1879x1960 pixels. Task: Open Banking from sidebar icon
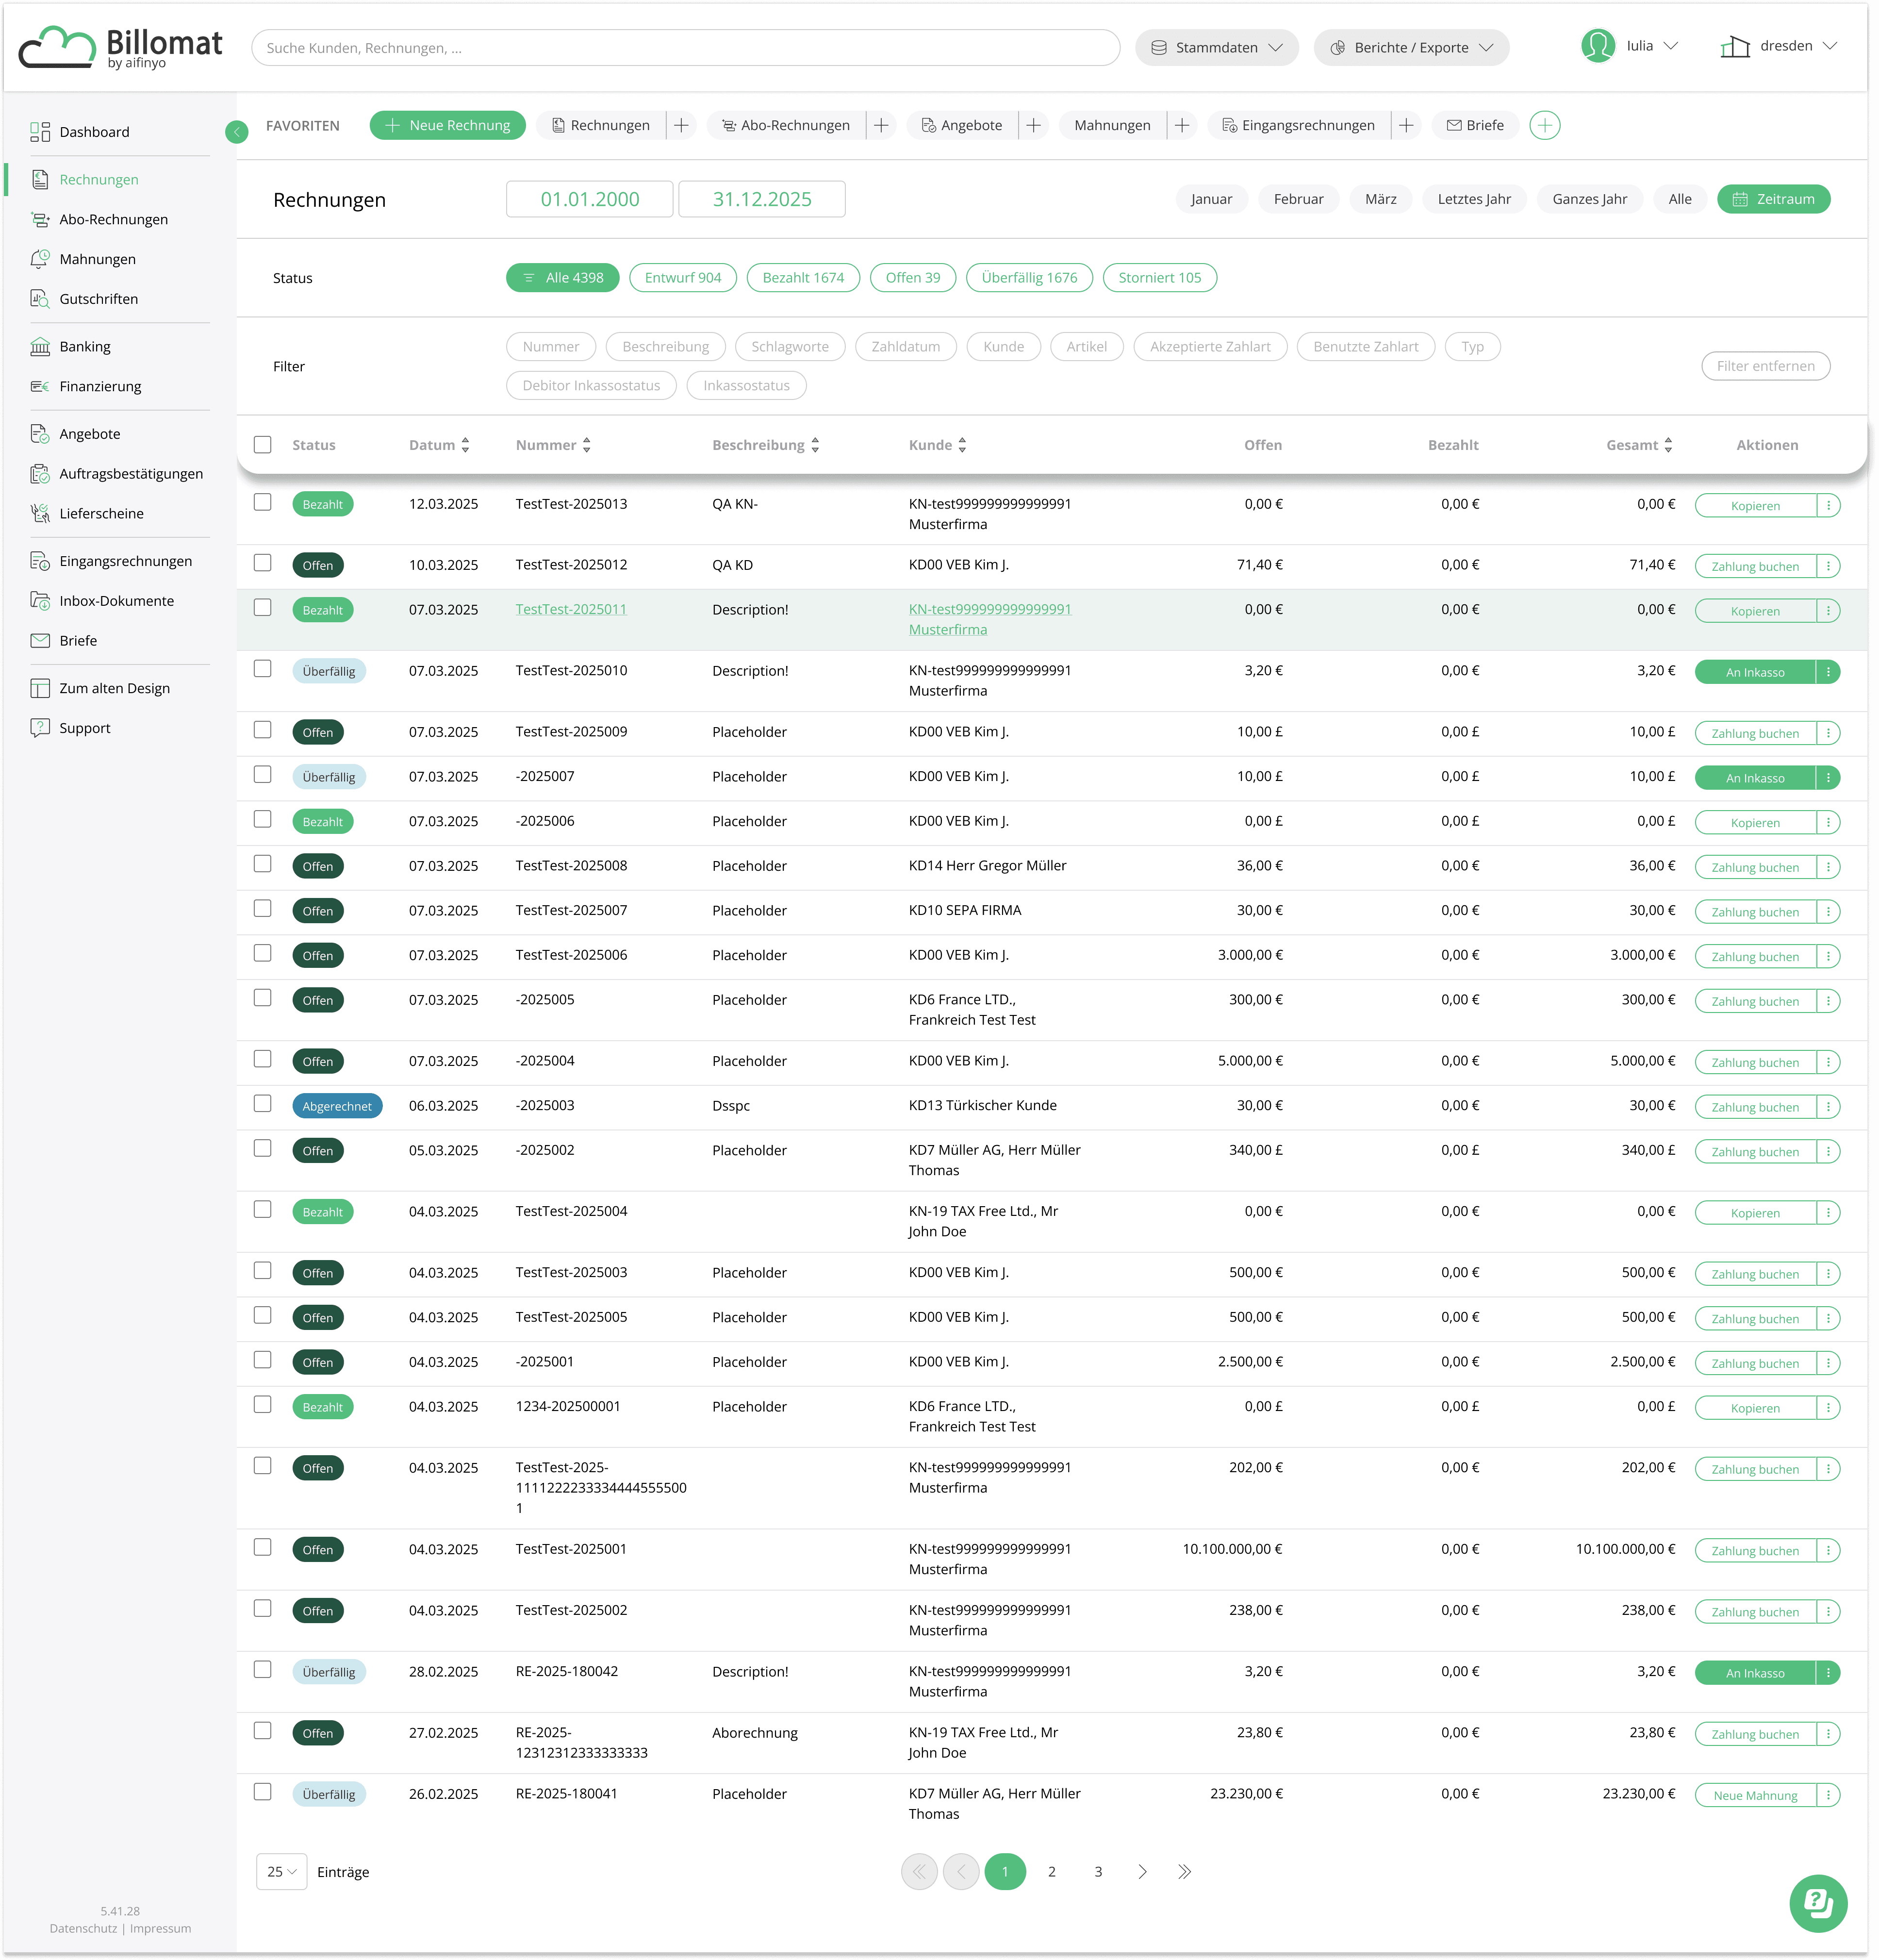(40, 347)
